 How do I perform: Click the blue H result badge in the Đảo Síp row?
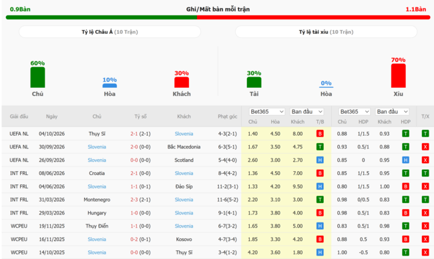click(320, 186)
